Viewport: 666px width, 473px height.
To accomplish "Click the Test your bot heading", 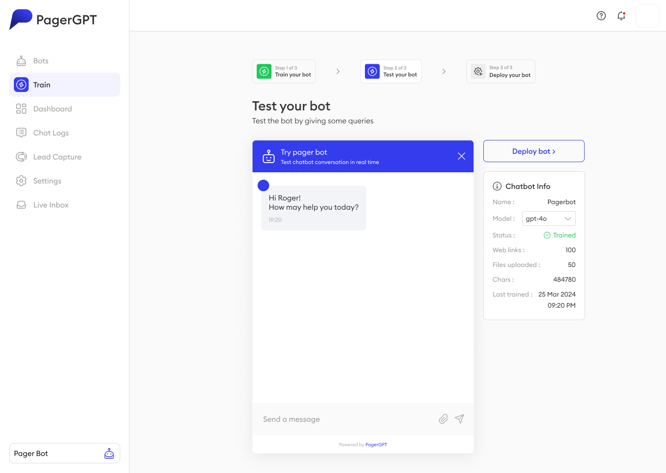I will tap(291, 106).
